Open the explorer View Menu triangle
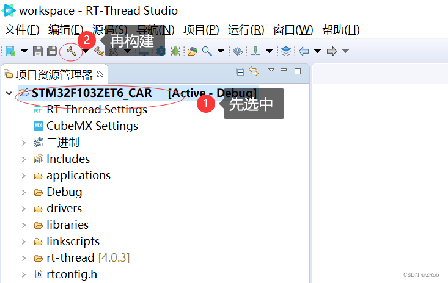The height and width of the screenshot is (283, 448). tap(271, 70)
